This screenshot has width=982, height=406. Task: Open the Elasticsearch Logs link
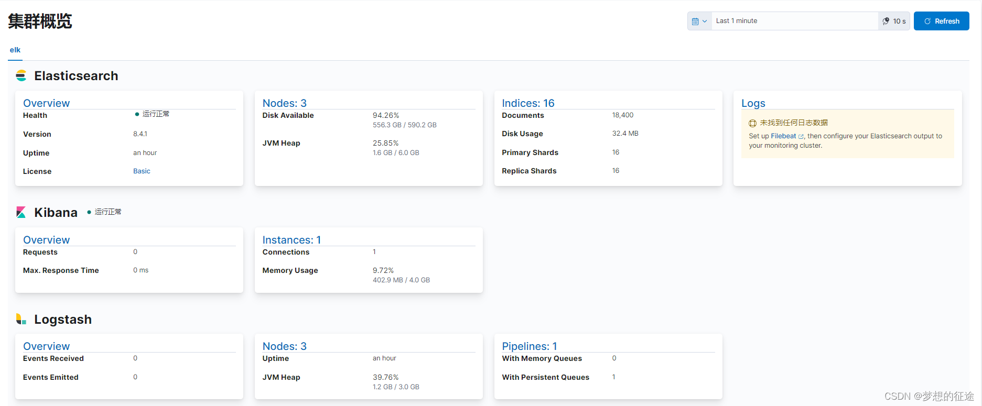coord(753,103)
